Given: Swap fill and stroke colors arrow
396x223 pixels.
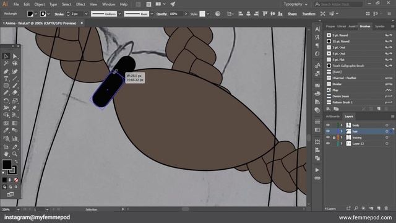Looking at the screenshot, I should 16,161.
